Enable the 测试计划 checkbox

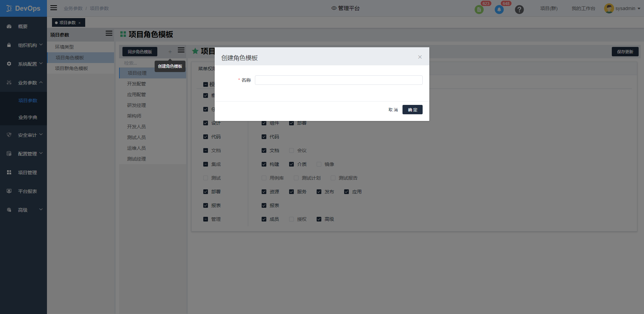(296, 178)
